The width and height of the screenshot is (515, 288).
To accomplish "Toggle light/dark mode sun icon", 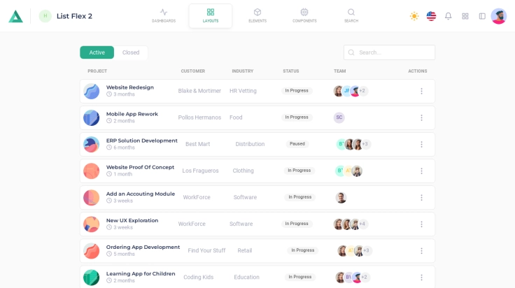I will tap(414, 16).
